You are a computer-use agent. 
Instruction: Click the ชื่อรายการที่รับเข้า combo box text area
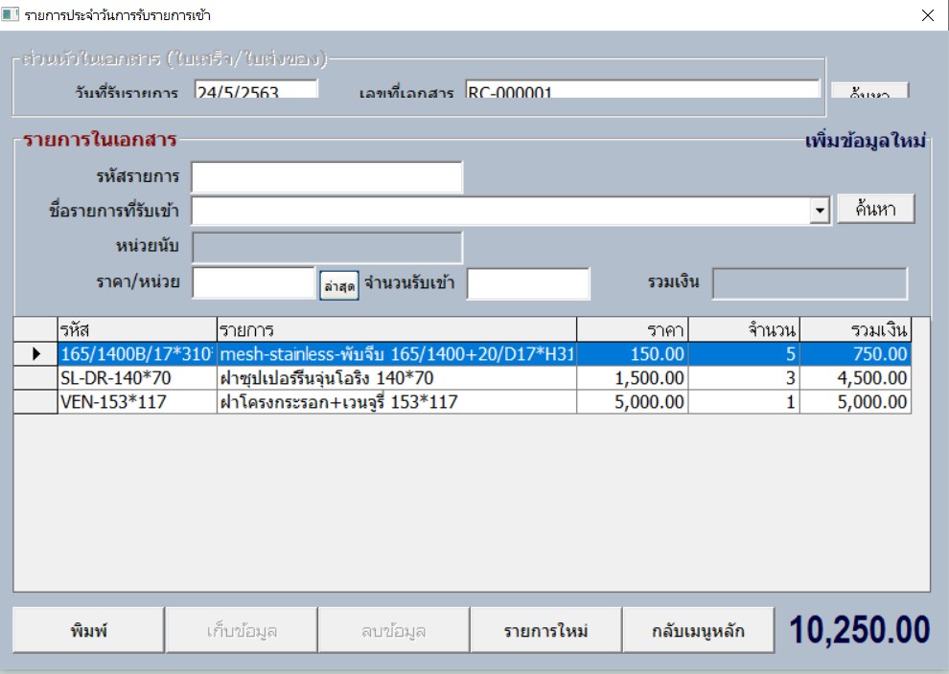click(500, 211)
